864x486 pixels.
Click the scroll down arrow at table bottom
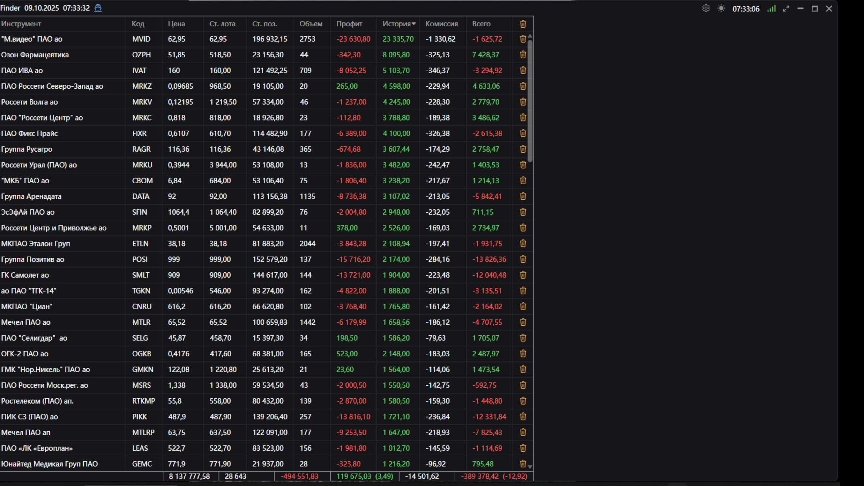530,467
